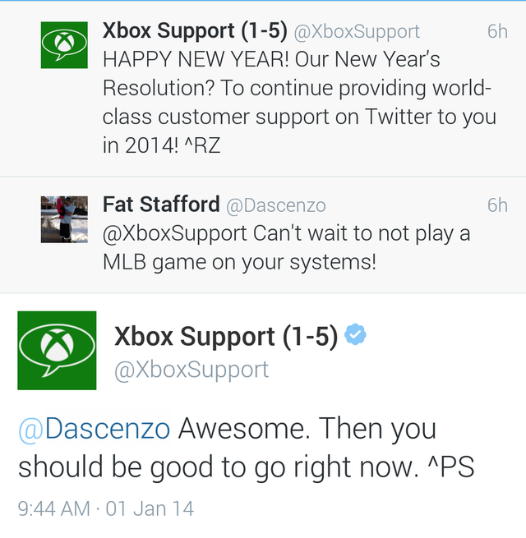Screen dimensions: 526x538
Task: Click the blue @Dascenzo mention
Action: click(x=94, y=428)
